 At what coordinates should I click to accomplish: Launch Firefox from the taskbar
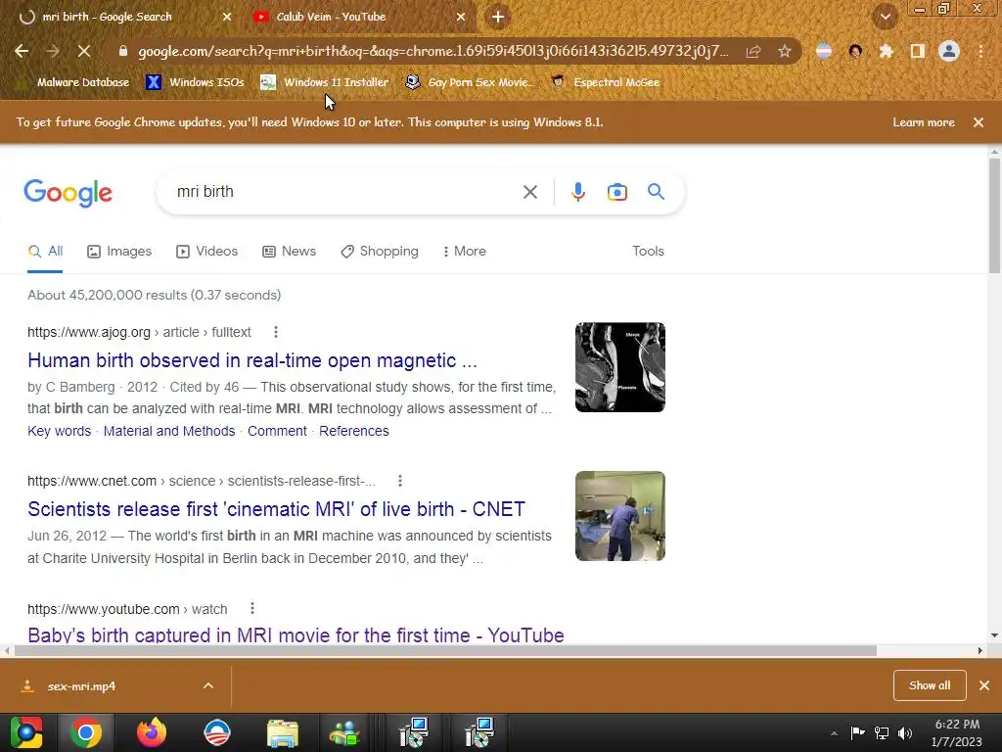point(152,732)
